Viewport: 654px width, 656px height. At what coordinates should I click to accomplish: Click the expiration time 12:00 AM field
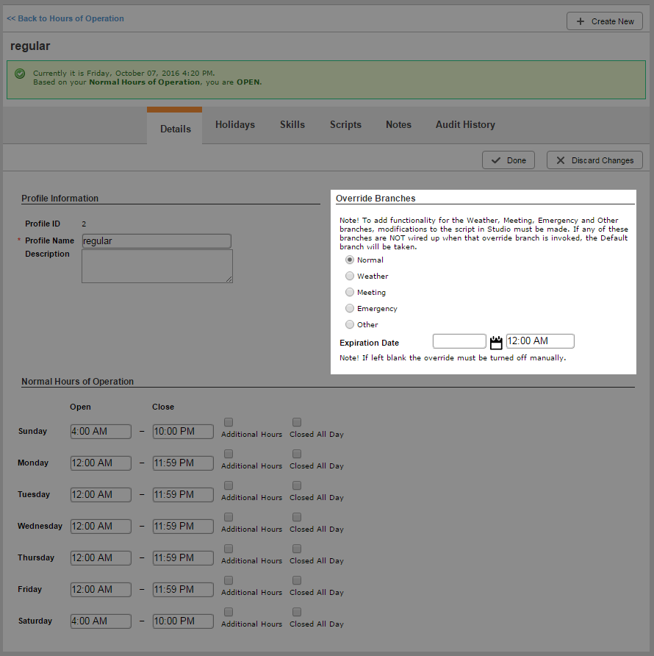click(x=540, y=341)
